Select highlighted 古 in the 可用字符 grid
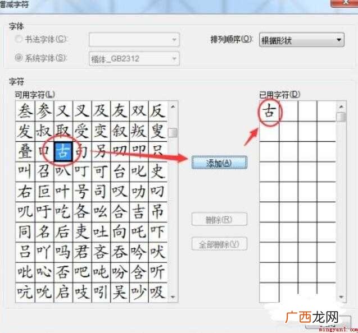Screen dimensions: 358x333 point(64,151)
